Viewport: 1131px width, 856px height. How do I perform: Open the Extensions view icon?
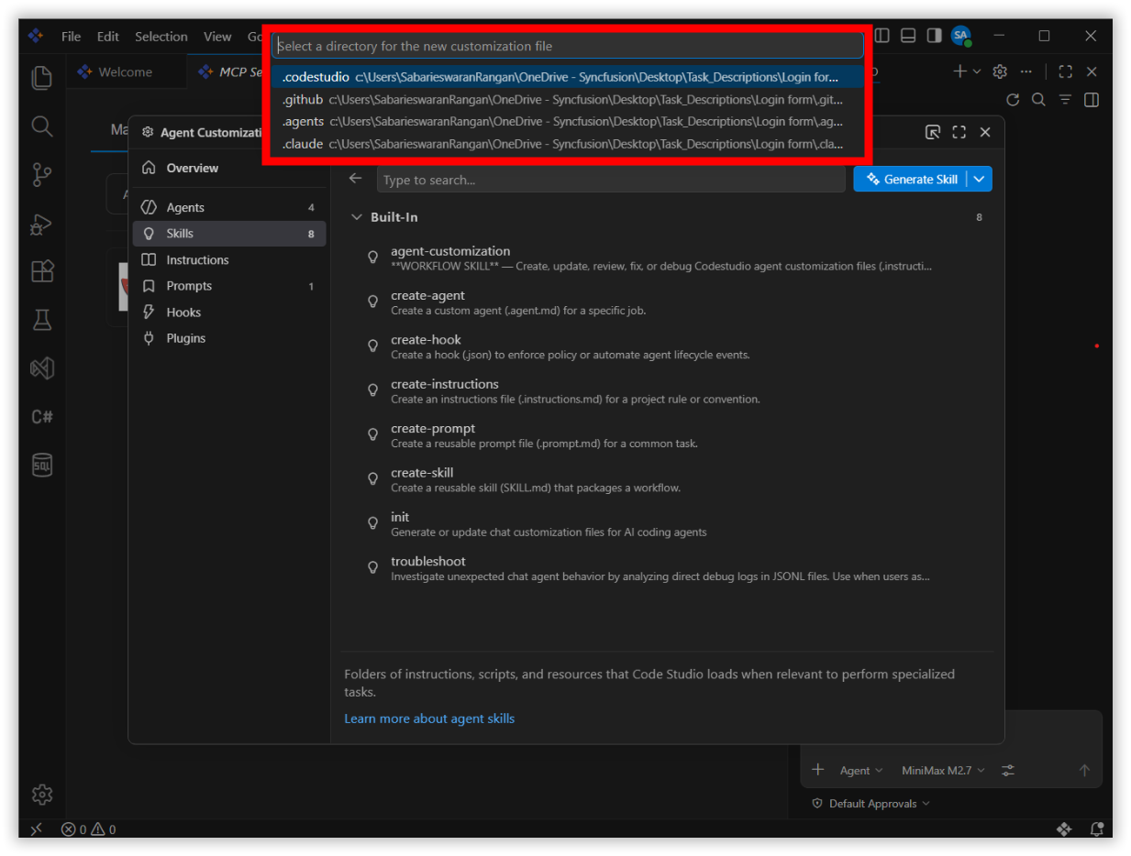point(42,271)
